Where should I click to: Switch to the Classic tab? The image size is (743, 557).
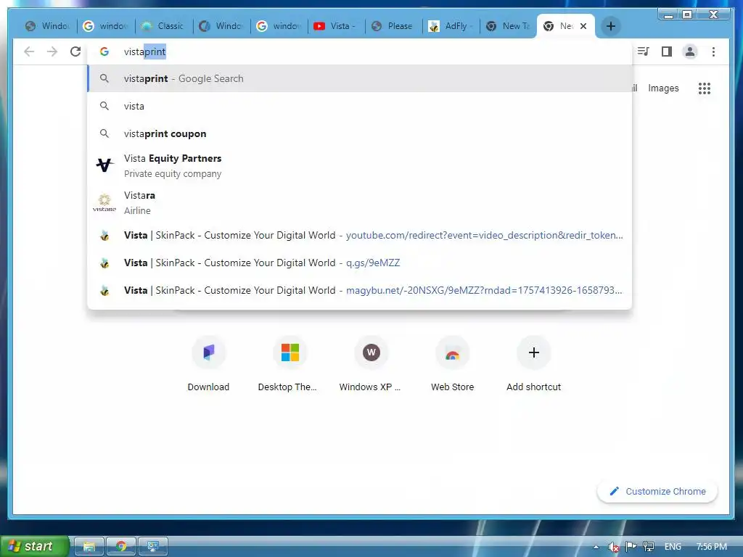[164, 26]
